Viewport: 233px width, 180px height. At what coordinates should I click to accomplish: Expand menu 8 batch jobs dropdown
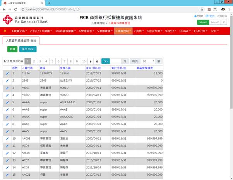[154, 31]
